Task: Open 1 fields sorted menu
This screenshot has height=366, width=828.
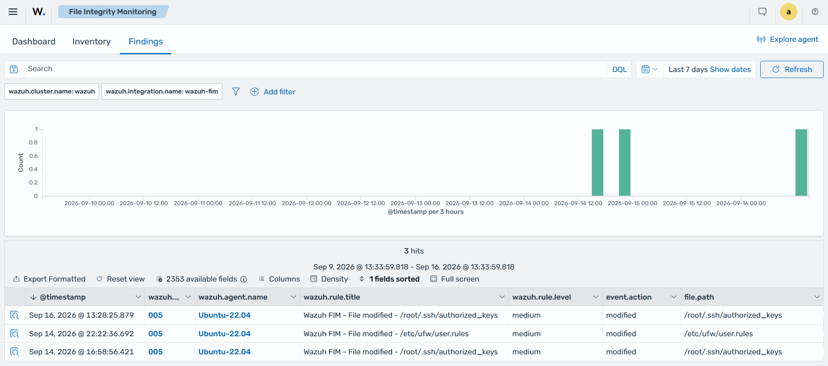Action: pos(389,279)
